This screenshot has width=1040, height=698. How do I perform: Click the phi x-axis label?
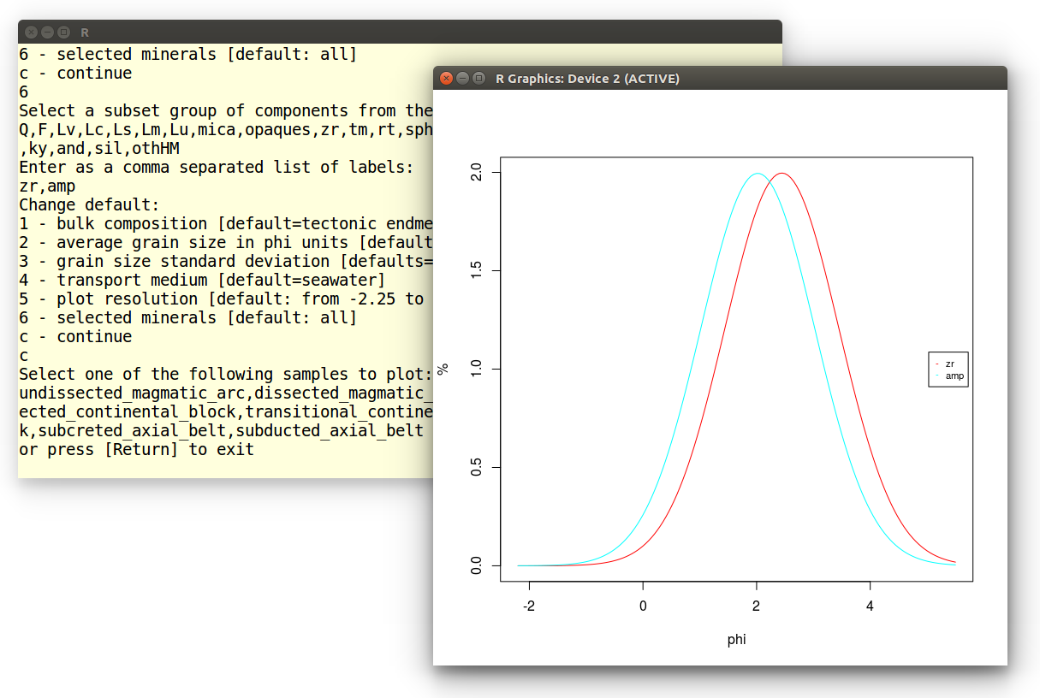tap(736, 639)
